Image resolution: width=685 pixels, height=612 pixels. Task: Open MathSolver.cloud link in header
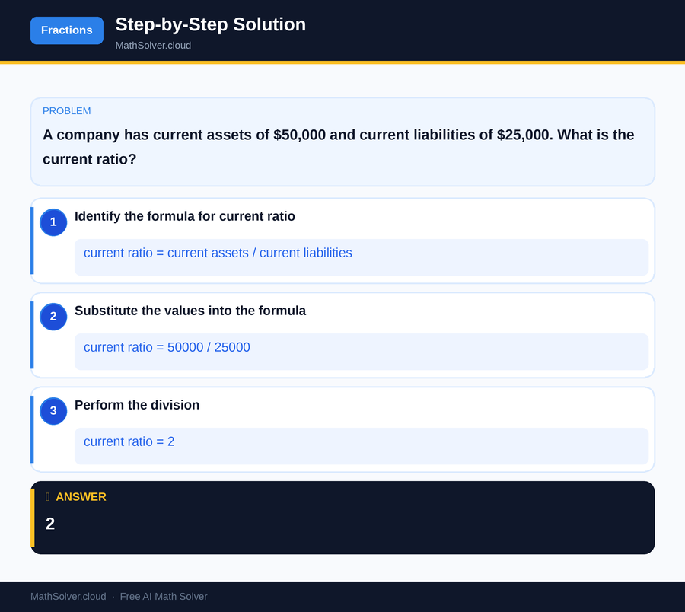(153, 46)
